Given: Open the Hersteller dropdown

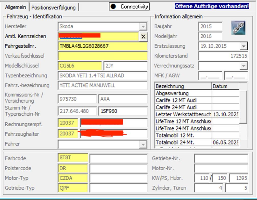Looking at the screenshot, I should (143, 27).
